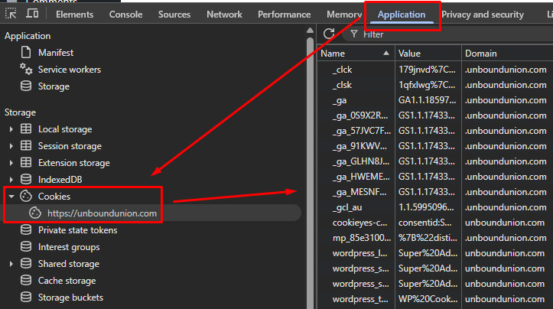
Task: Select the _ga_57JVC7F... cookie row
Action: click(435, 131)
